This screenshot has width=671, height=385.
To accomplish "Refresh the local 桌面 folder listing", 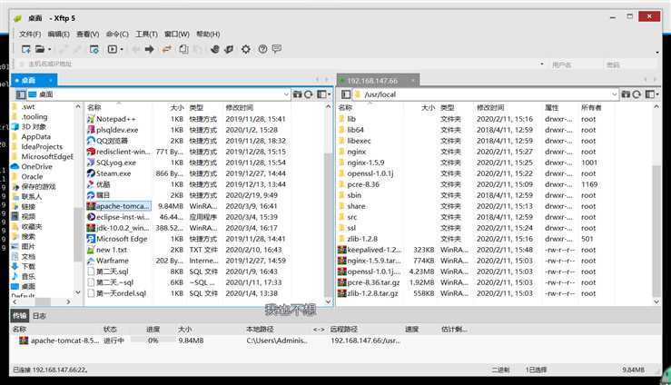I will point(309,94).
